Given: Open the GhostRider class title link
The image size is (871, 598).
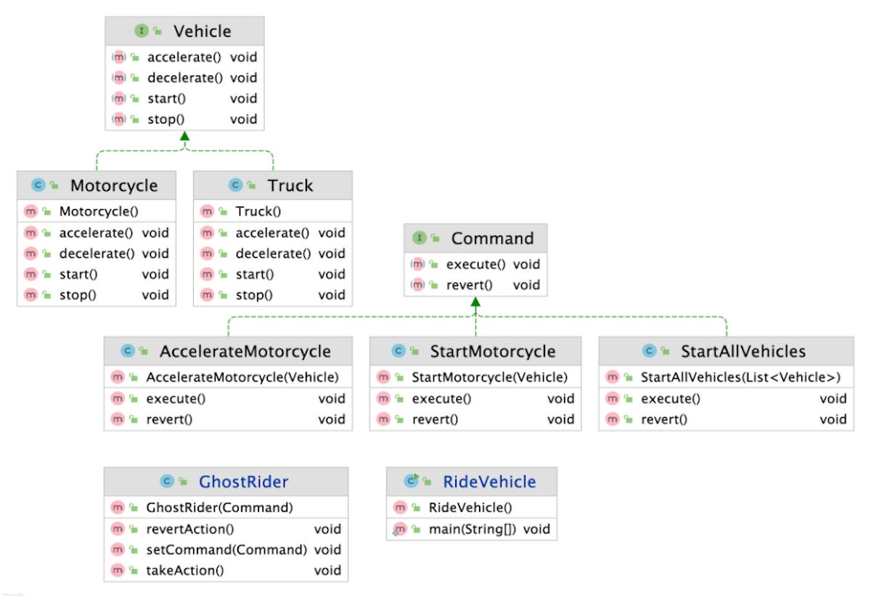Looking at the screenshot, I should pyautogui.click(x=244, y=481).
